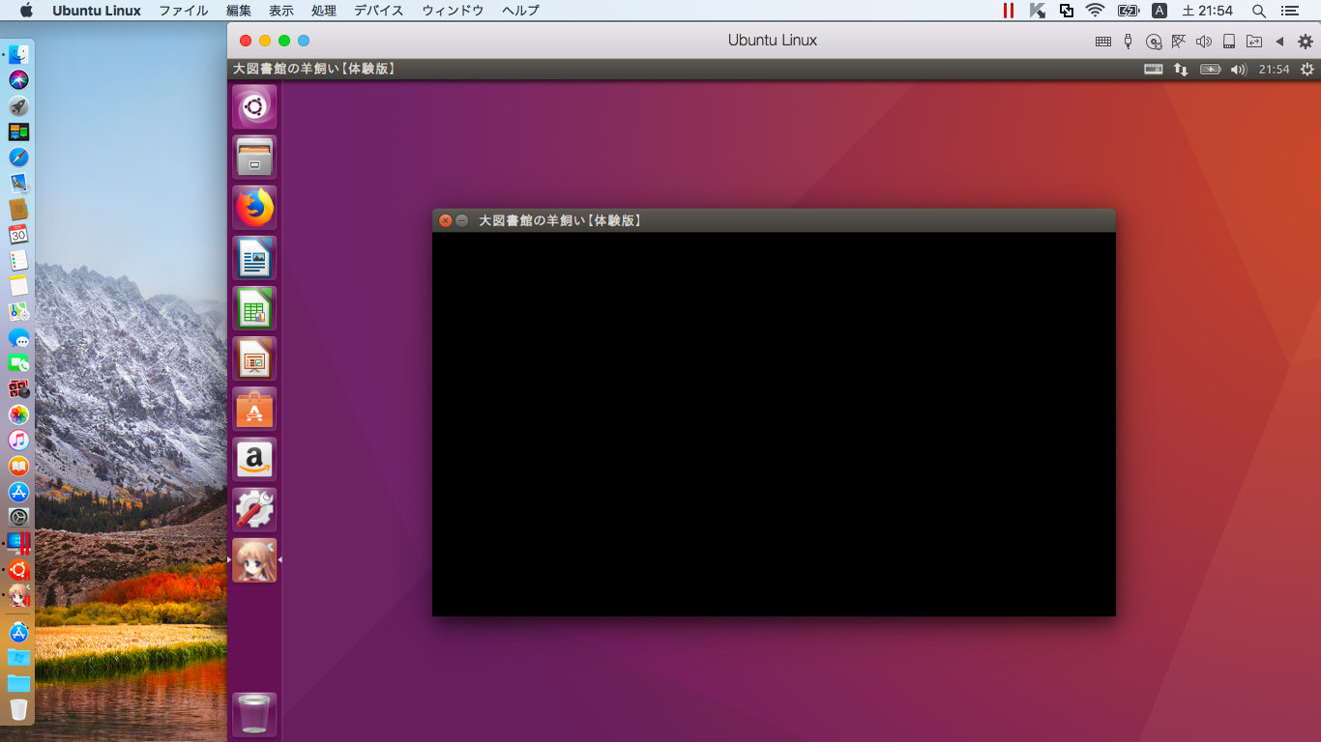The image size is (1321, 742).
Task: Open the ヘルプ menu
Action: pos(521,11)
